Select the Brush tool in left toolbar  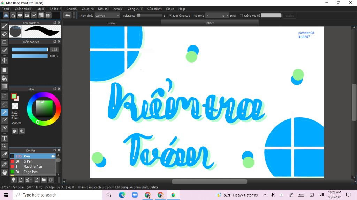[x=4, y=26]
